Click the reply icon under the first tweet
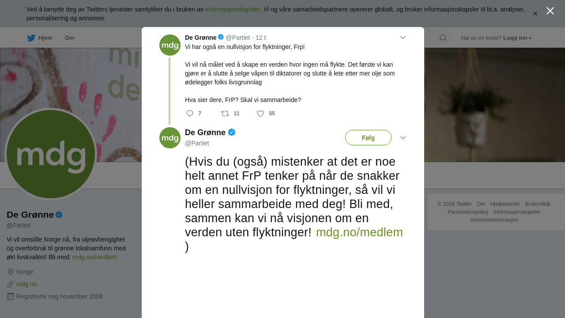The width and height of the screenshot is (565, 318). [190, 114]
